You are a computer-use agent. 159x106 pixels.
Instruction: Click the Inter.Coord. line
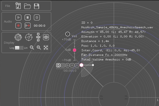coord(111,50)
